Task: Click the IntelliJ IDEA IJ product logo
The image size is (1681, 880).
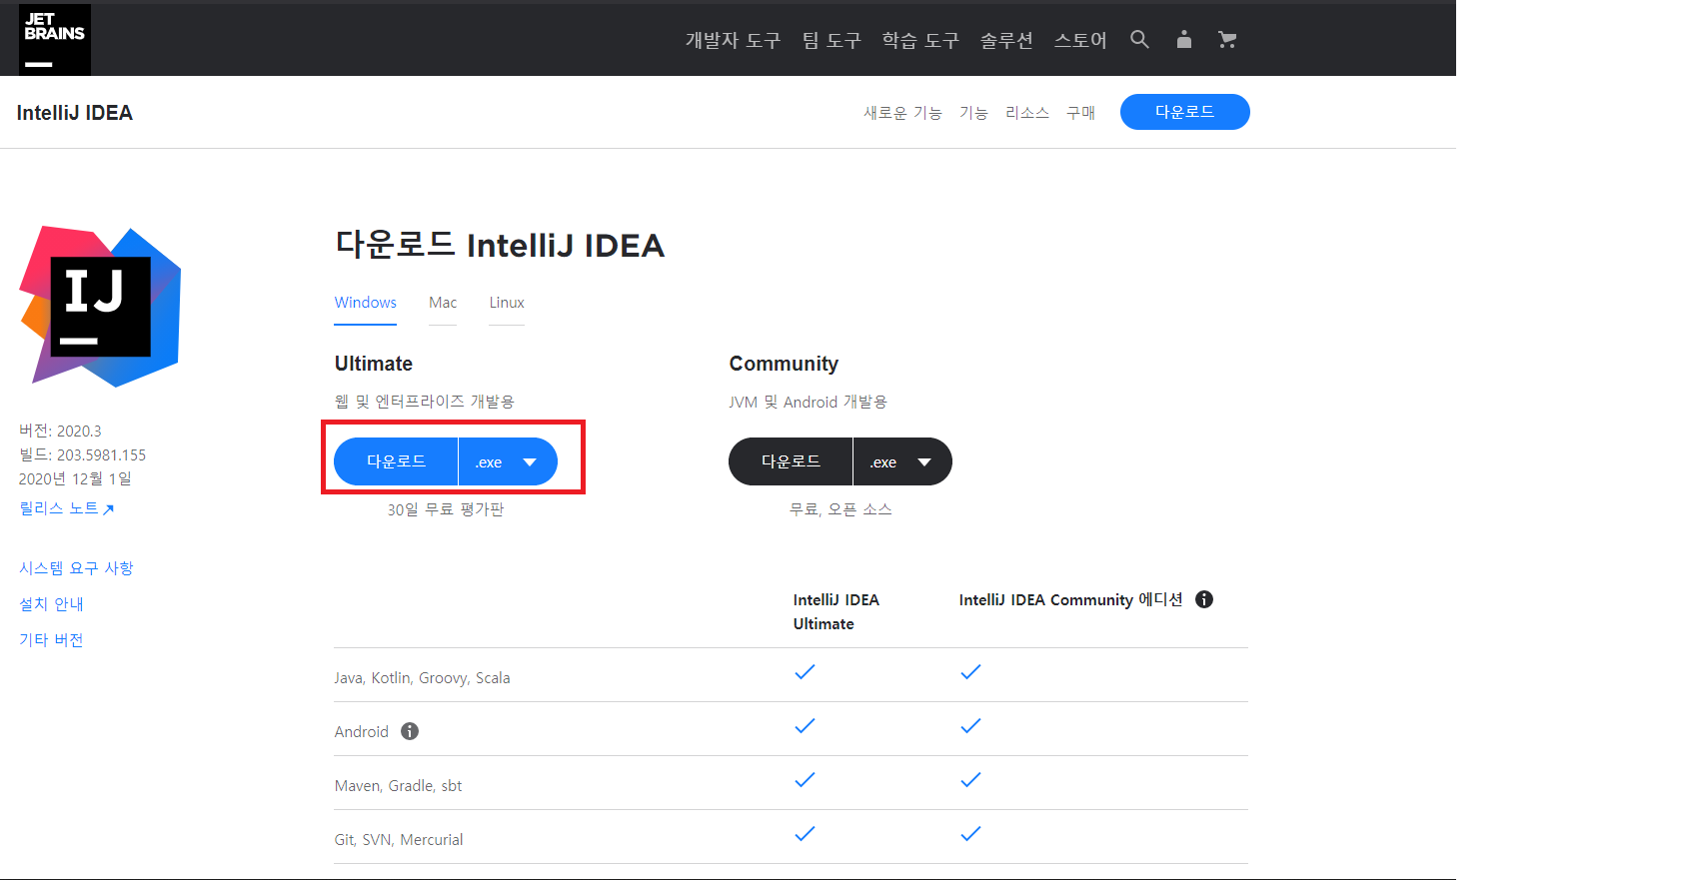Action: click(x=100, y=307)
